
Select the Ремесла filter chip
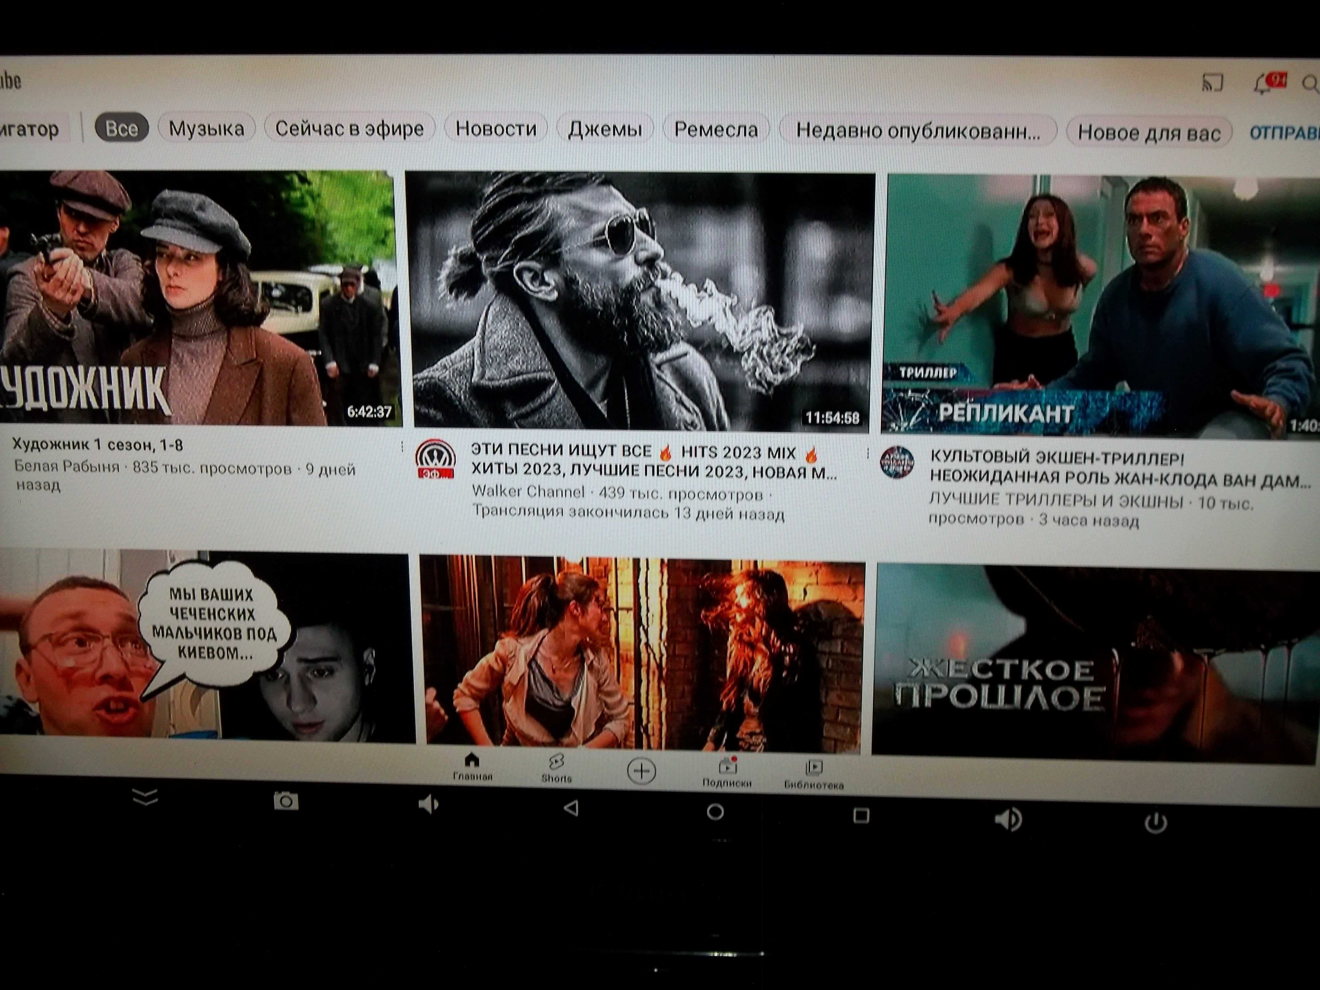point(716,130)
